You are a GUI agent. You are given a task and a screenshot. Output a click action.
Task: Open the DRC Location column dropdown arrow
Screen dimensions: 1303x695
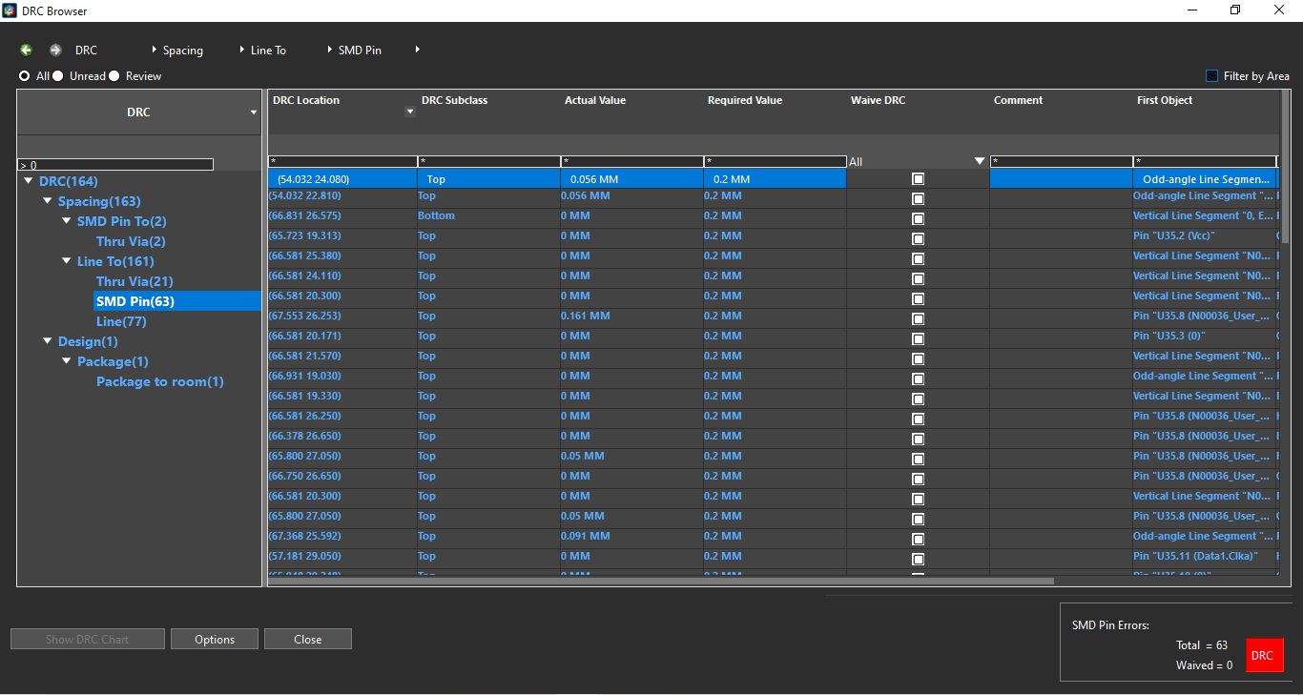410,112
